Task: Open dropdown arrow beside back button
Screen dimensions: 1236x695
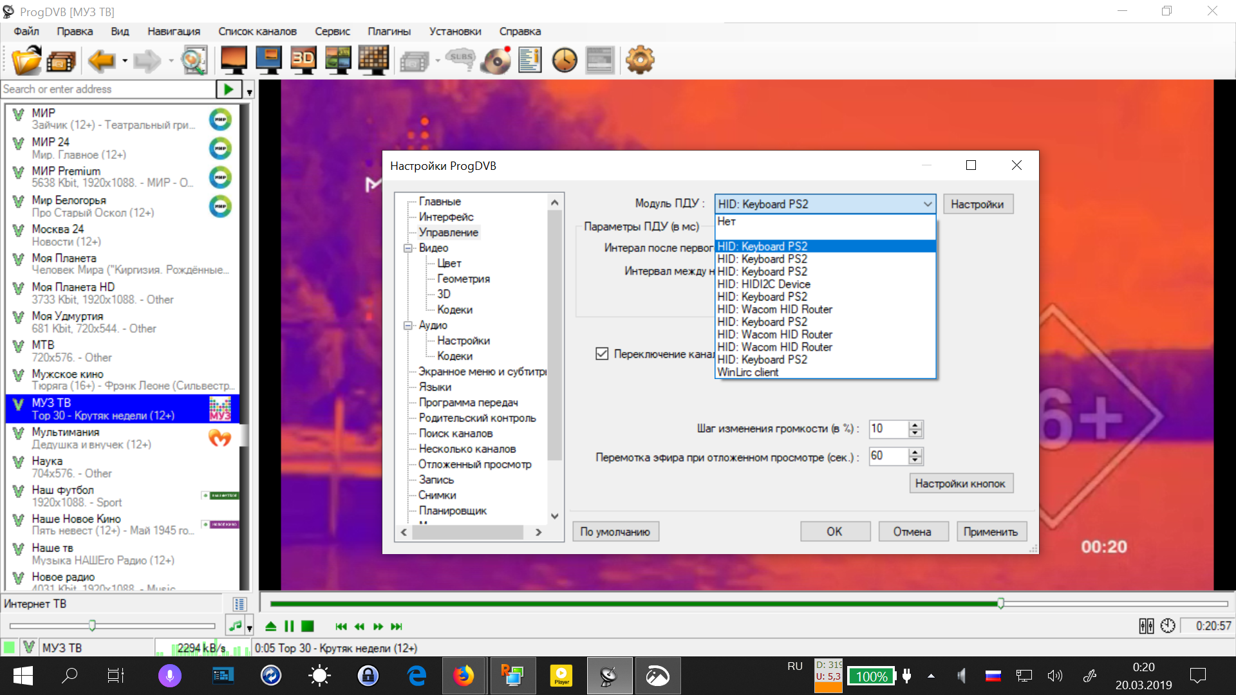Action: (x=125, y=61)
